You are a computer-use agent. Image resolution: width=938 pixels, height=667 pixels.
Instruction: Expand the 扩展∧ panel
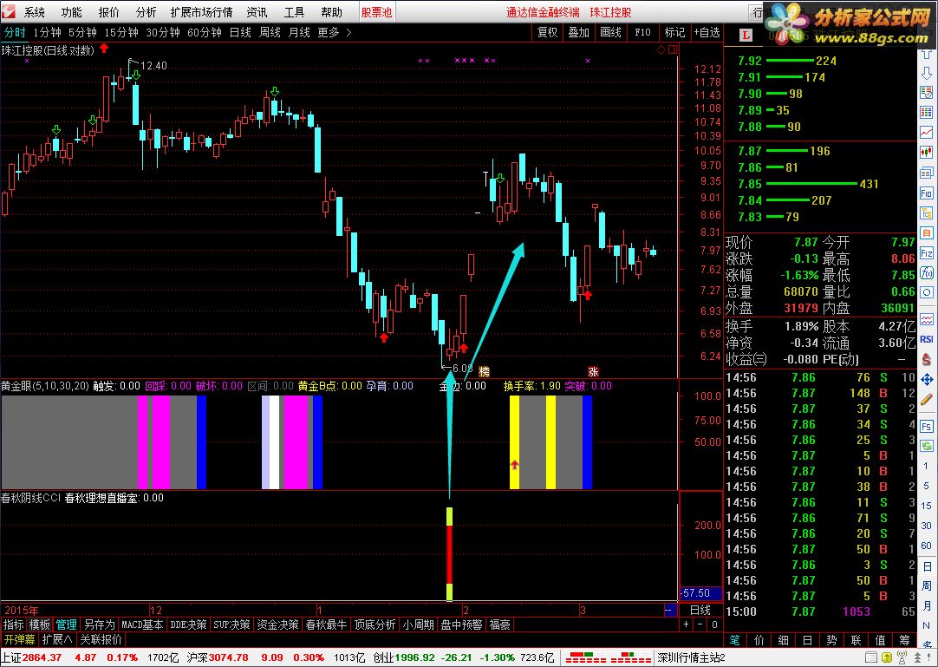coord(57,639)
